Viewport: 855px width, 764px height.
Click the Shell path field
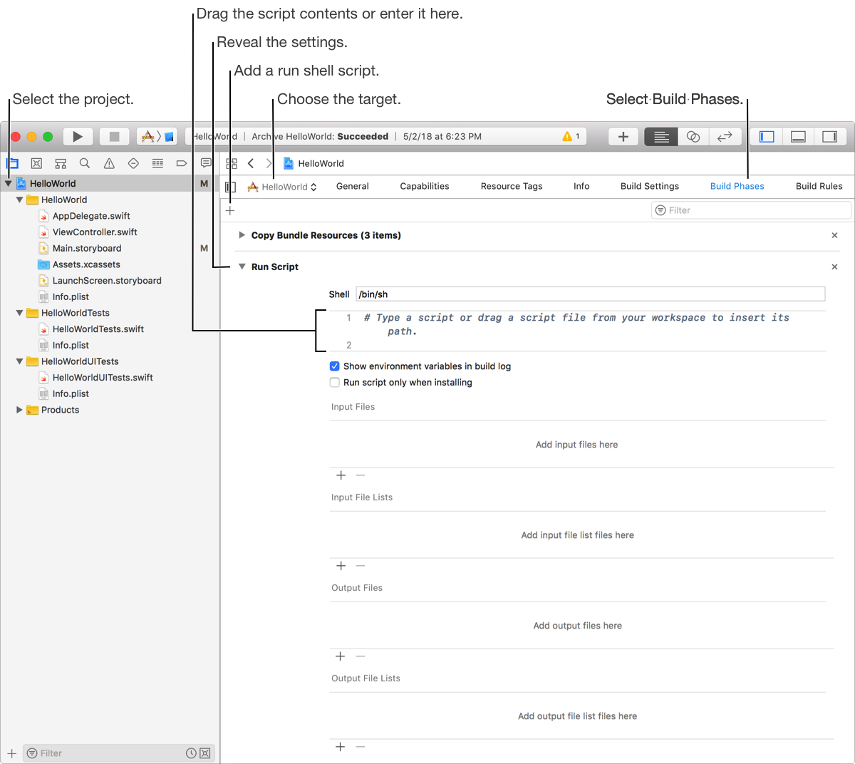[591, 294]
